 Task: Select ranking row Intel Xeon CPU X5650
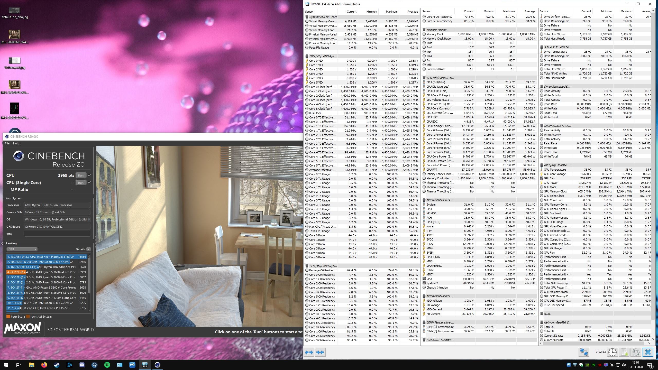47,308
